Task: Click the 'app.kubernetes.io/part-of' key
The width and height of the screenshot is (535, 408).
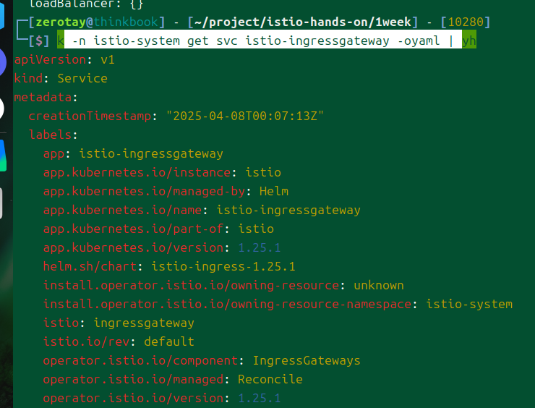Action: coord(133,229)
